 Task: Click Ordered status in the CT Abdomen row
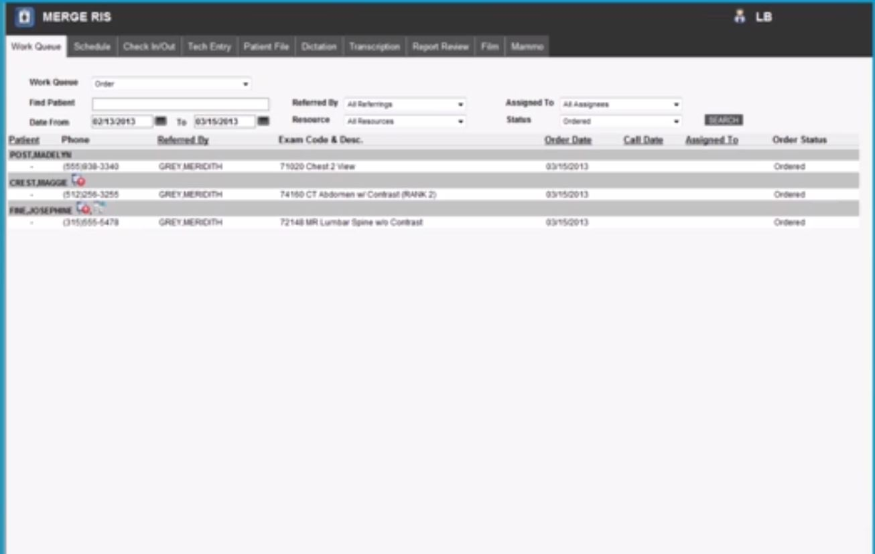[789, 195]
